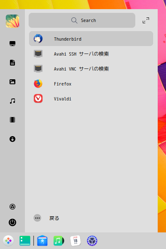This screenshot has height=249, width=166.
Task: Click the Search field
Action: 82,20
